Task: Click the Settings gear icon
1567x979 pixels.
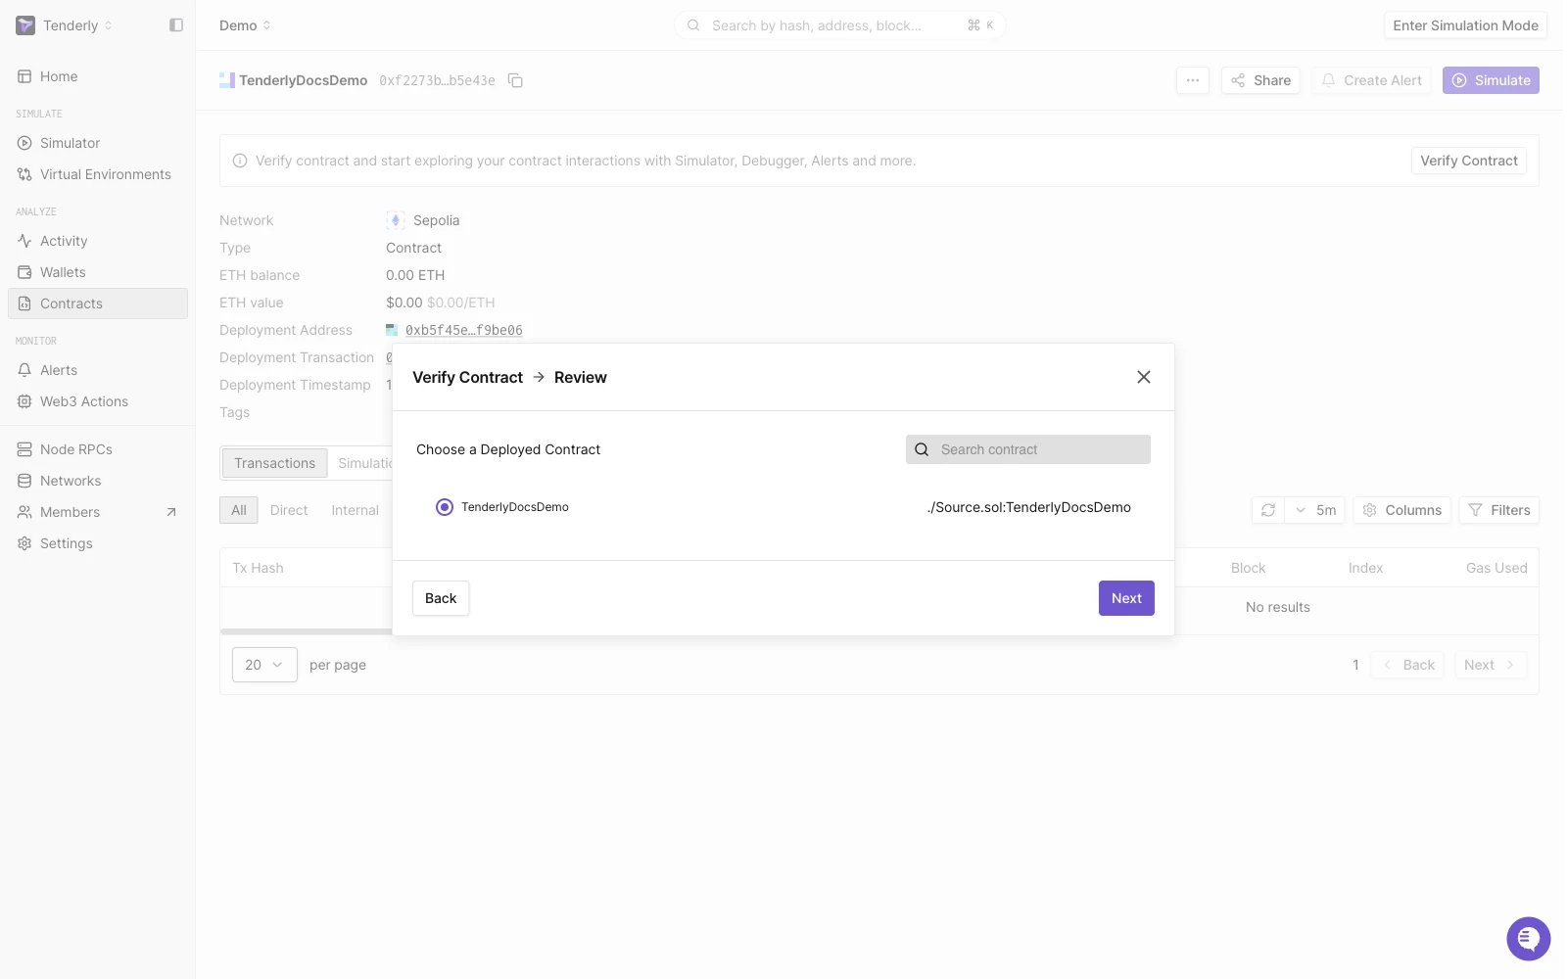Action: pyautogui.click(x=24, y=543)
